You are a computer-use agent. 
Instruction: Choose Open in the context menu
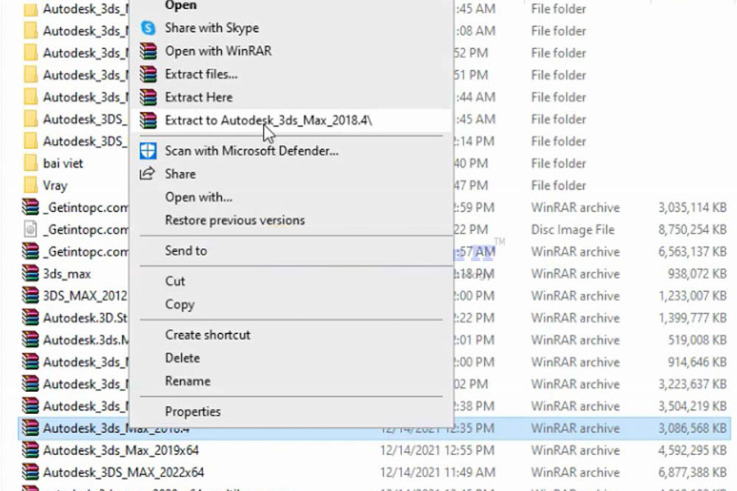[181, 5]
